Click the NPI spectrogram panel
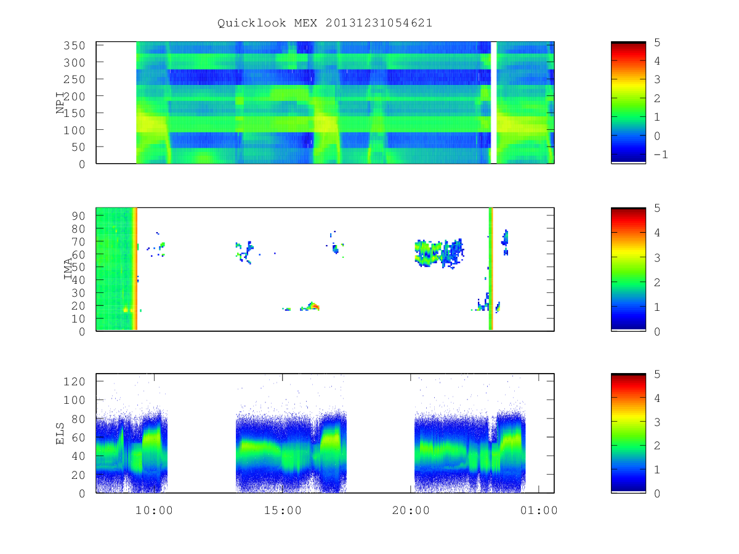The width and height of the screenshot is (739, 554). click(325, 103)
